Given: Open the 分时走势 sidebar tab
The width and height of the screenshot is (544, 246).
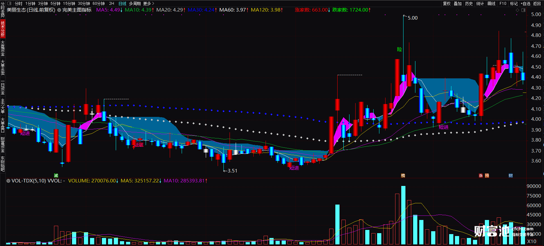Looking at the screenshot, I should [x=3, y=10].
